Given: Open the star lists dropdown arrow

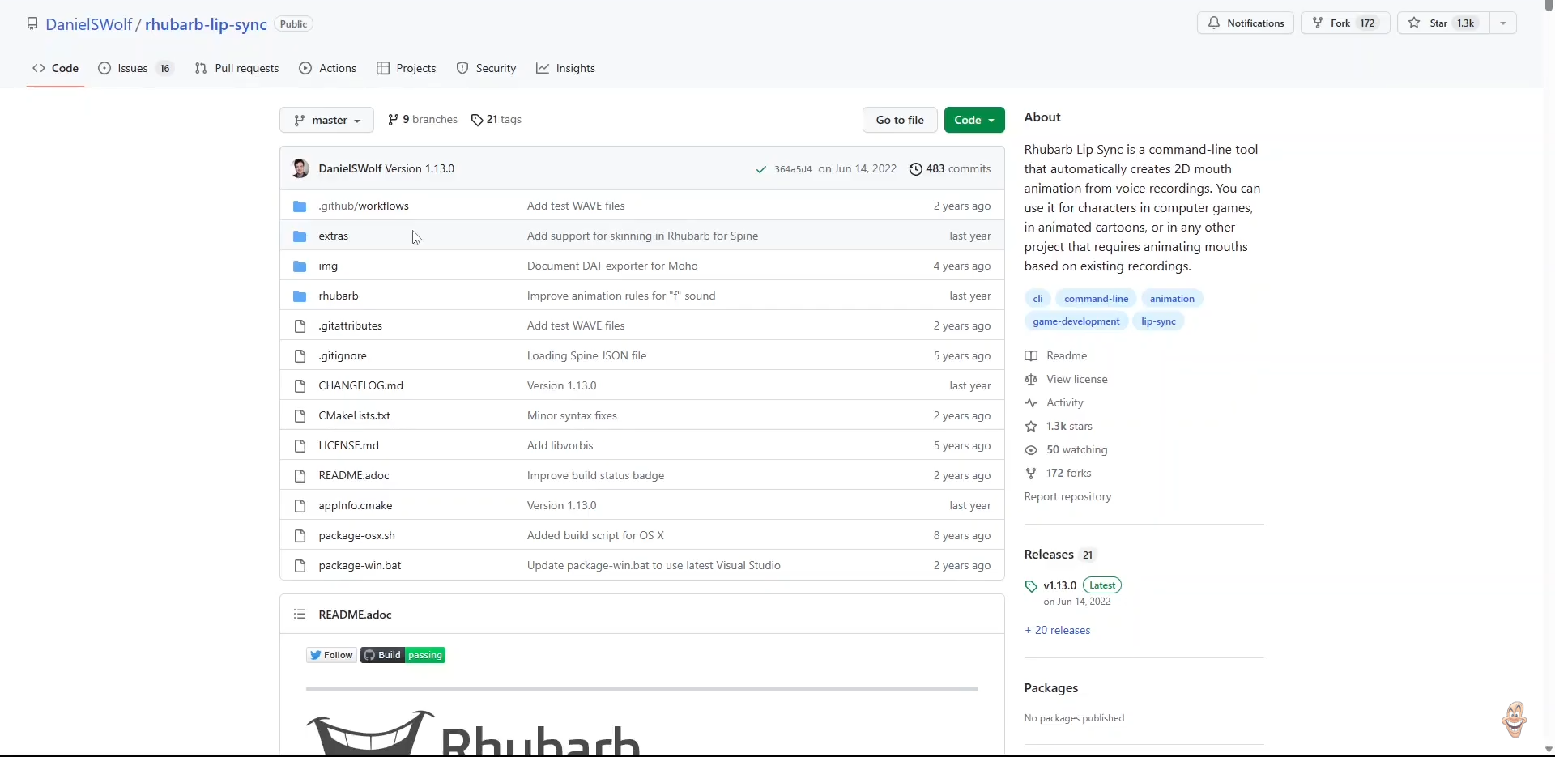Looking at the screenshot, I should pyautogui.click(x=1503, y=23).
